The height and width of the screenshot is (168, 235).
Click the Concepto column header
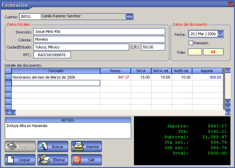point(56,71)
